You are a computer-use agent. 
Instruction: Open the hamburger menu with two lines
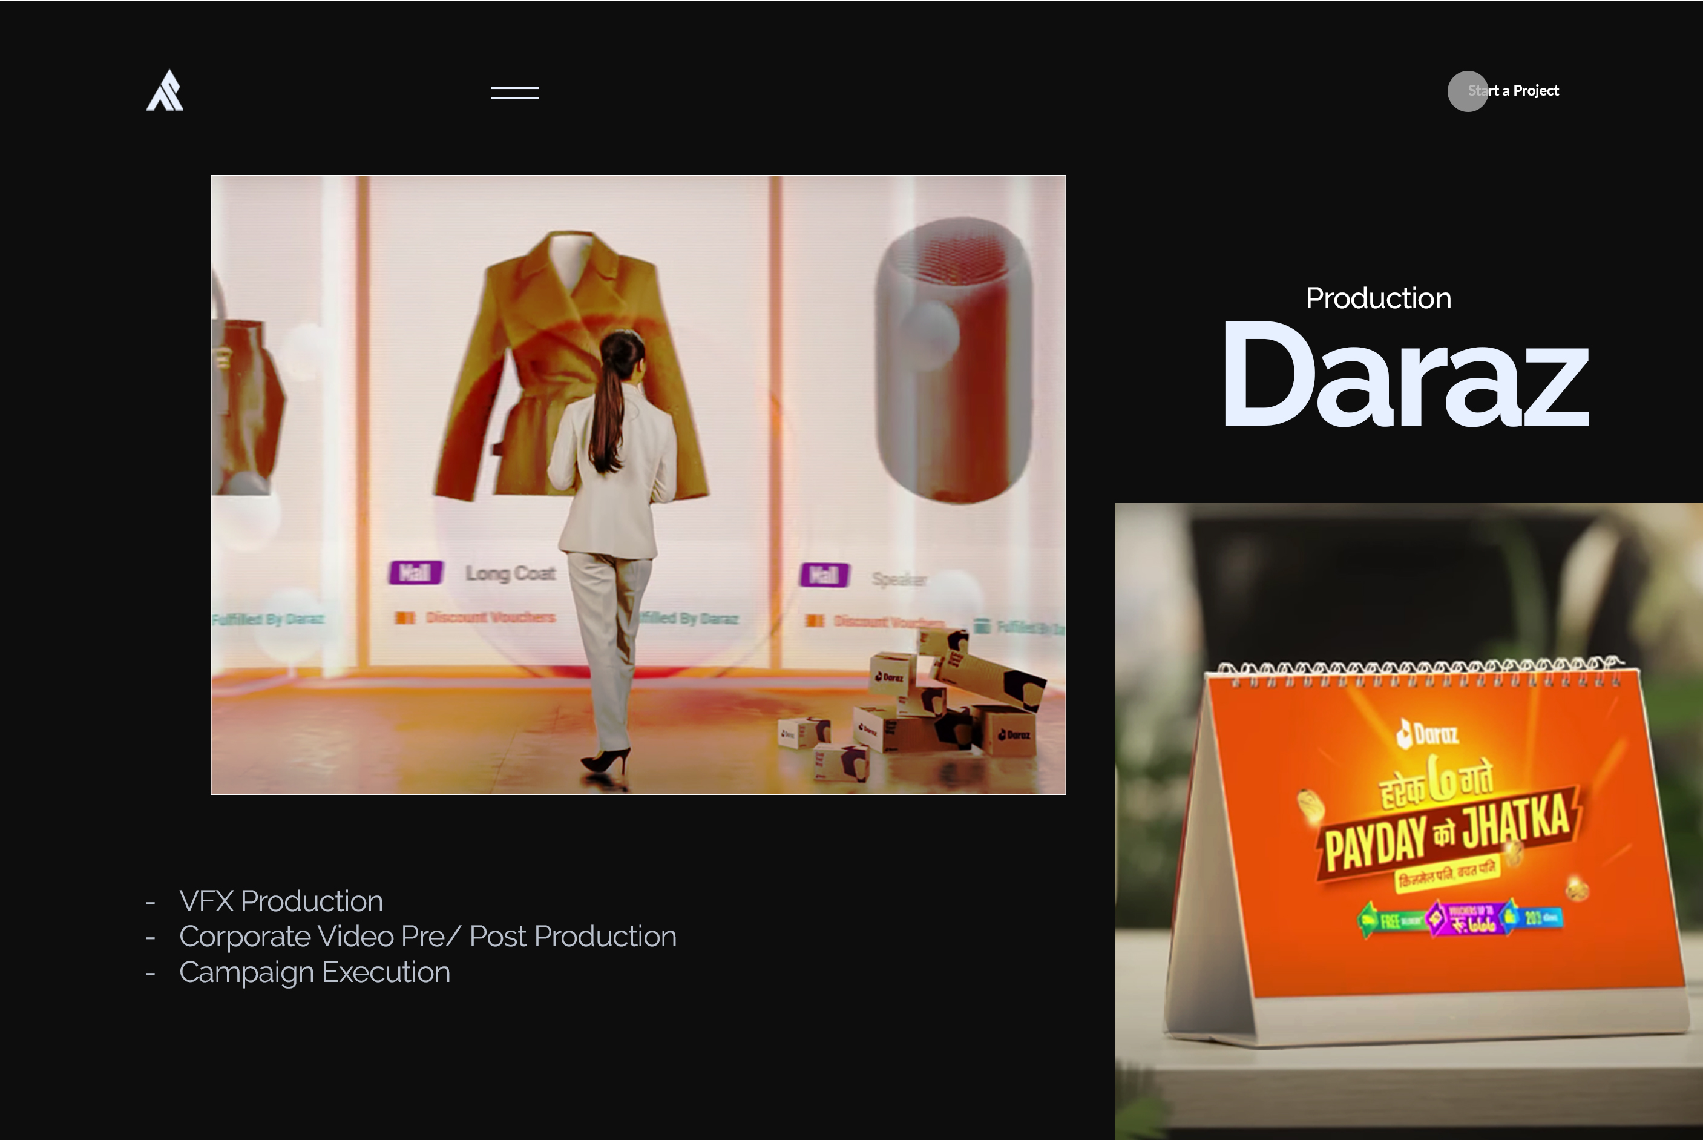514,93
